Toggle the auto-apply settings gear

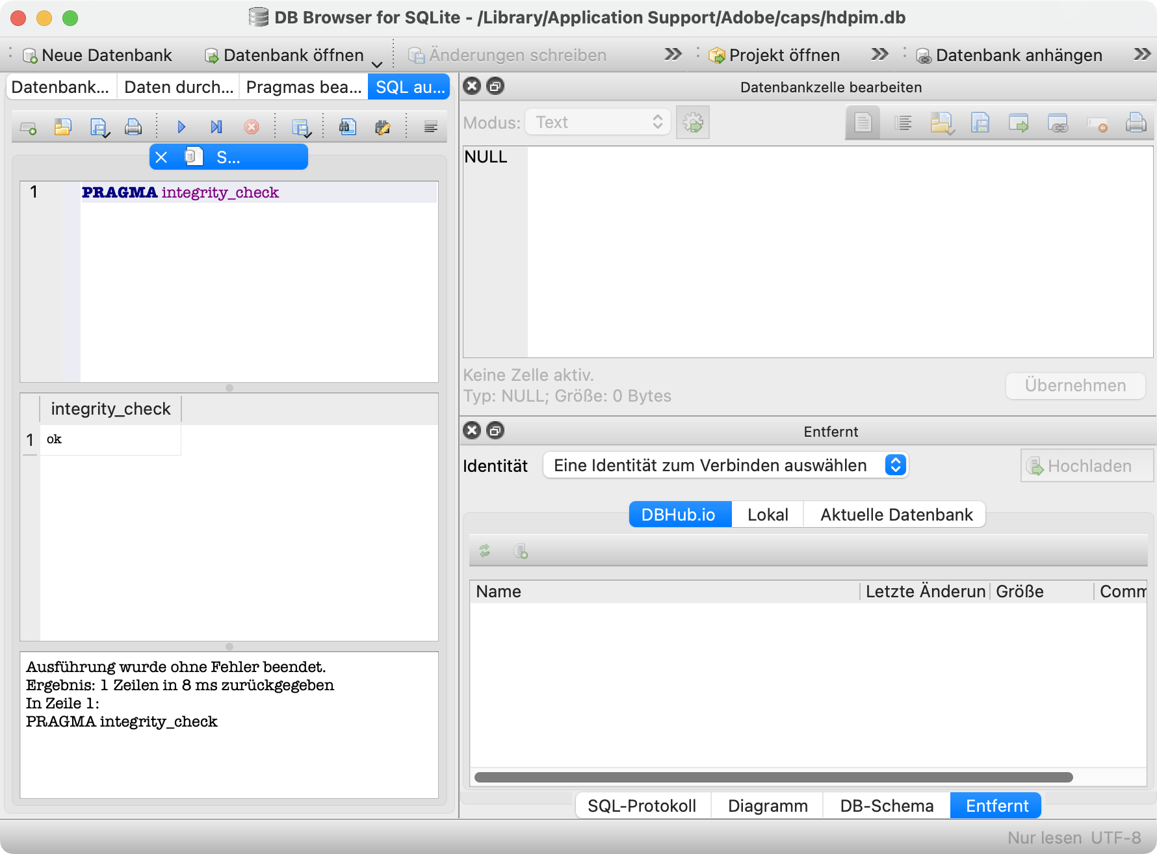[692, 122]
